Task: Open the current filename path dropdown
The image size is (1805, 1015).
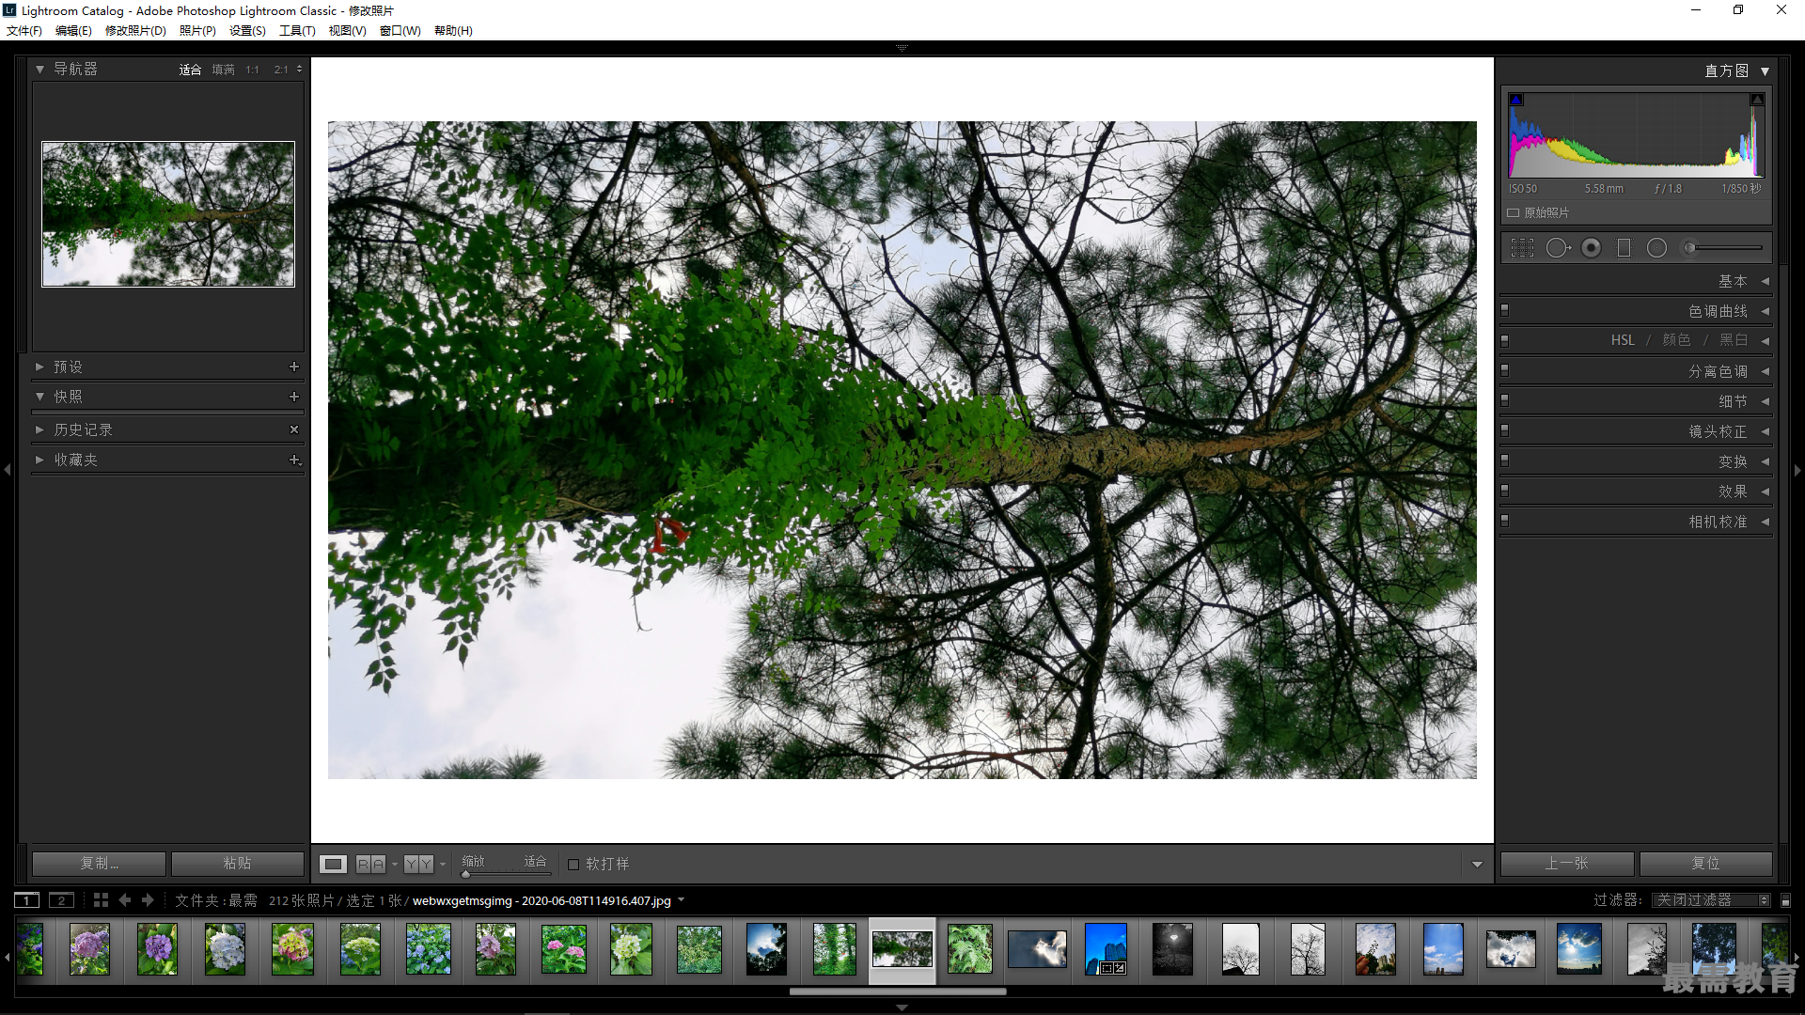Action: pyautogui.click(x=682, y=900)
